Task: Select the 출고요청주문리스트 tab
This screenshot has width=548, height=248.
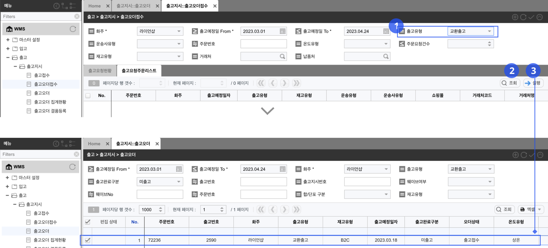Action: 139,71
